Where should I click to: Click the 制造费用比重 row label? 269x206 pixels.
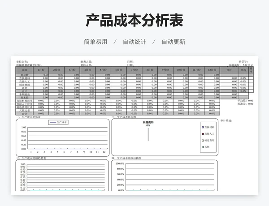tap(24, 107)
